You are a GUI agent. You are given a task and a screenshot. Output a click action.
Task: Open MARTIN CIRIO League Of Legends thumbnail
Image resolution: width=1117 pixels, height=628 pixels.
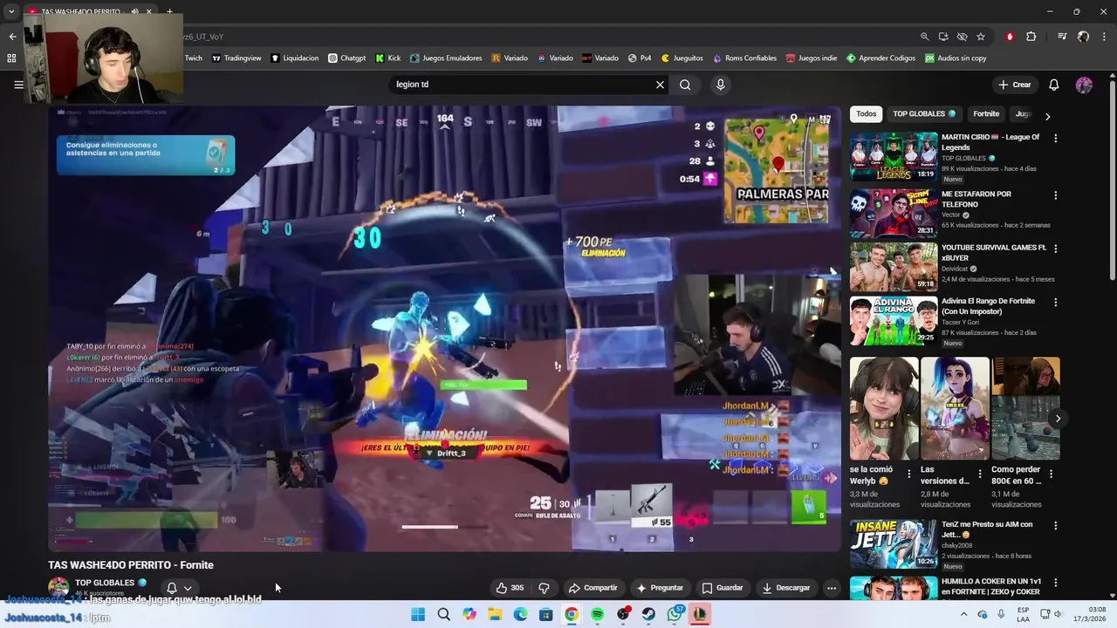894,156
